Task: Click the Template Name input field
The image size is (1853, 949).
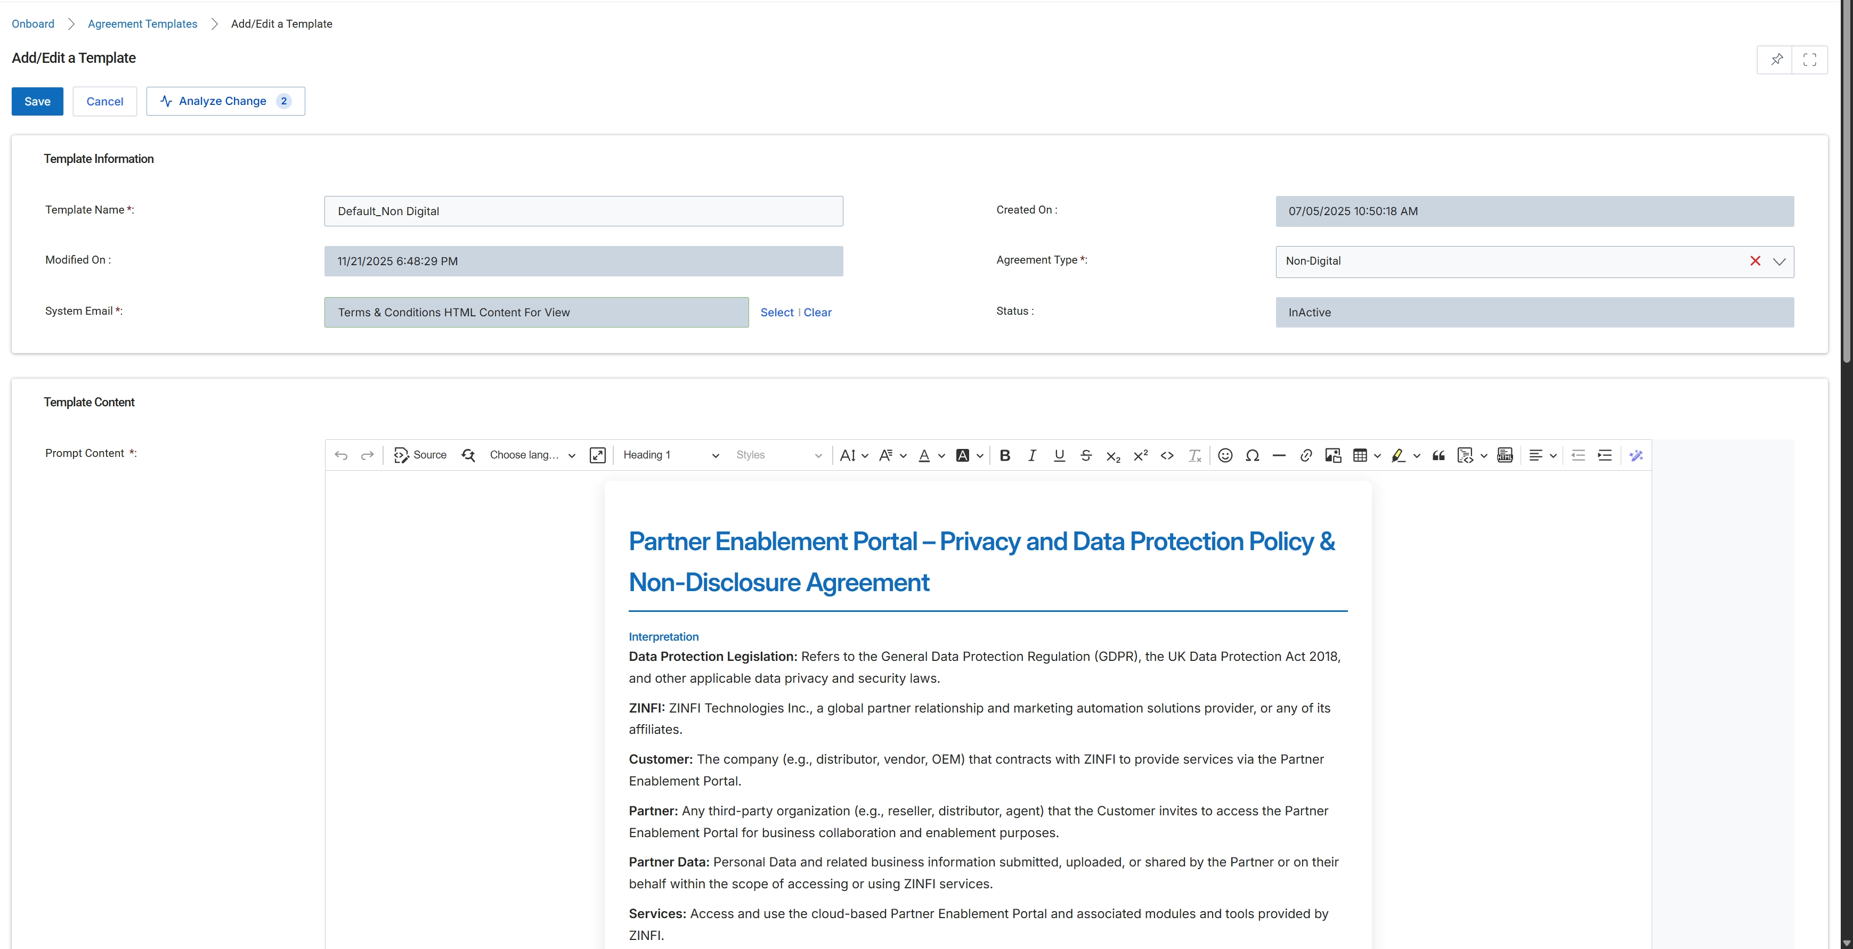Action: point(583,211)
